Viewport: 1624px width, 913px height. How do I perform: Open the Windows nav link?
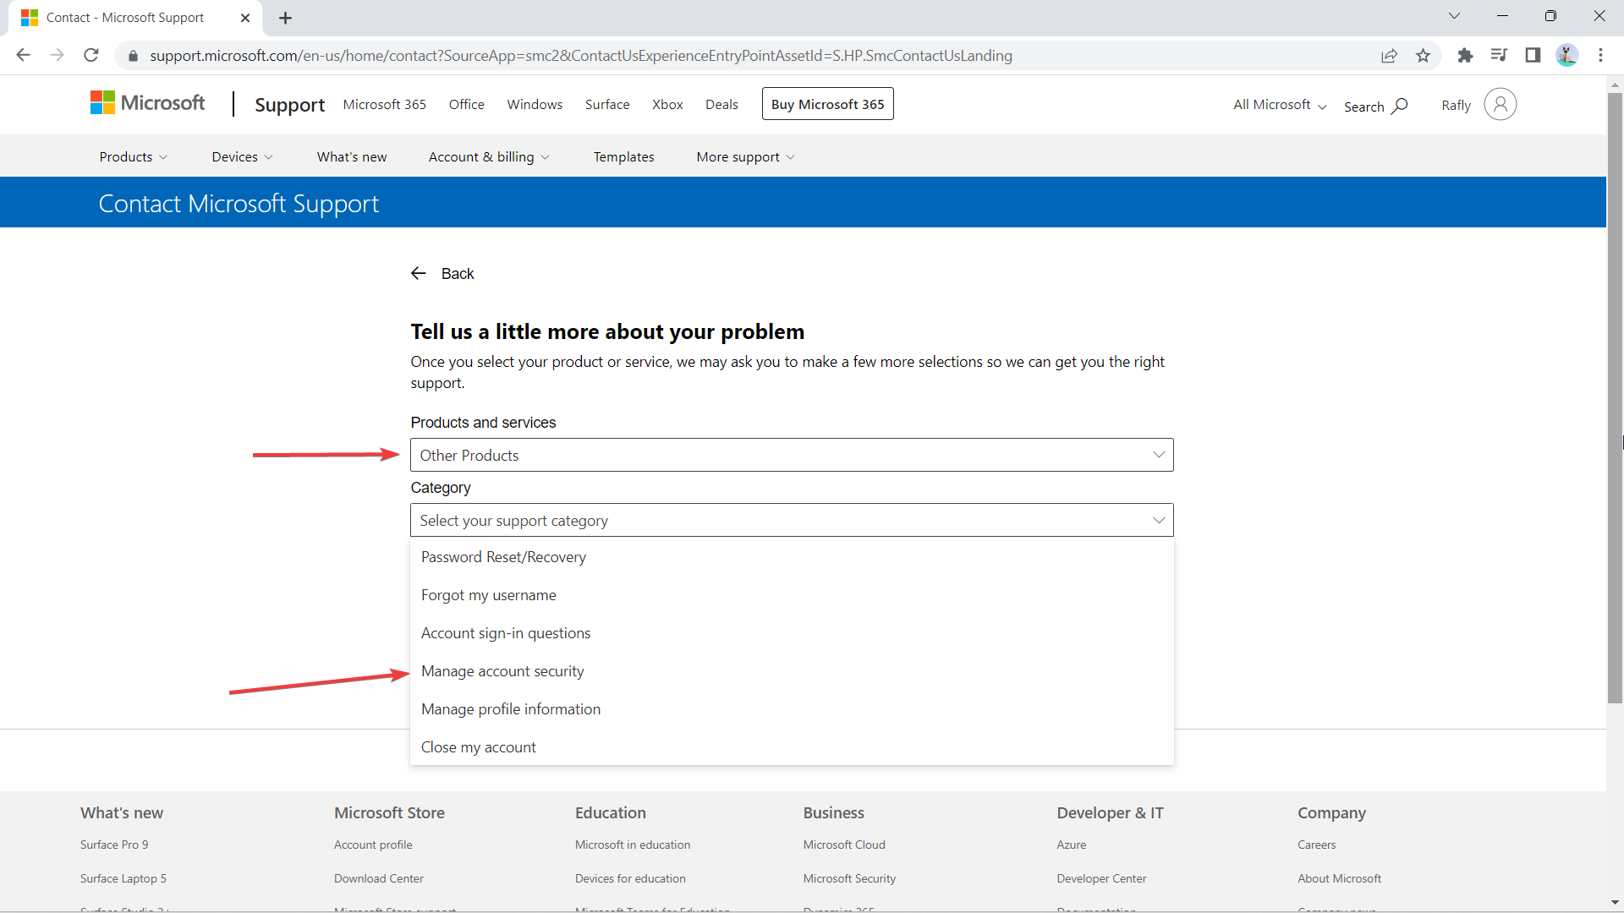click(535, 104)
